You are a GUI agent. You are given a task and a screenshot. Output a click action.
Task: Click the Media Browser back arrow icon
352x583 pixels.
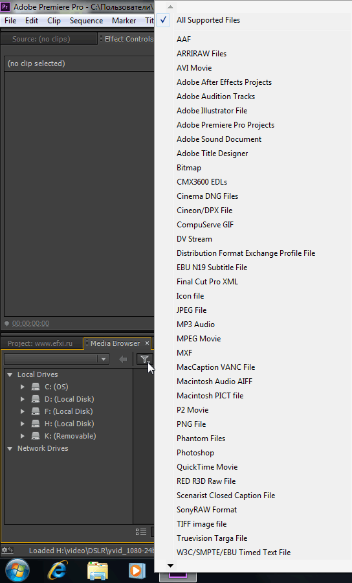tap(123, 359)
